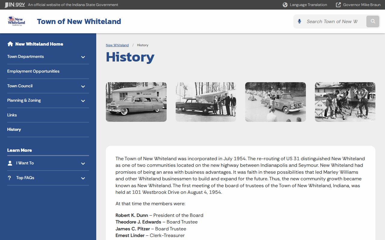This screenshot has width=385, height=240.
Task: Open the Links sidebar item
Action: click(x=12, y=115)
